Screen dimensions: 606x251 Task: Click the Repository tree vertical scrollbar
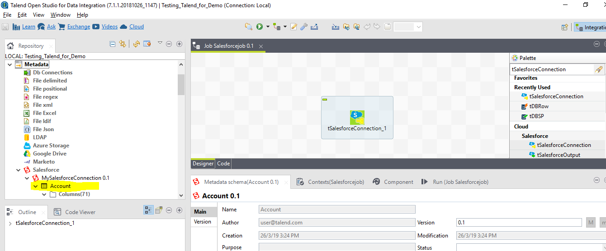(x=181, y=84)
